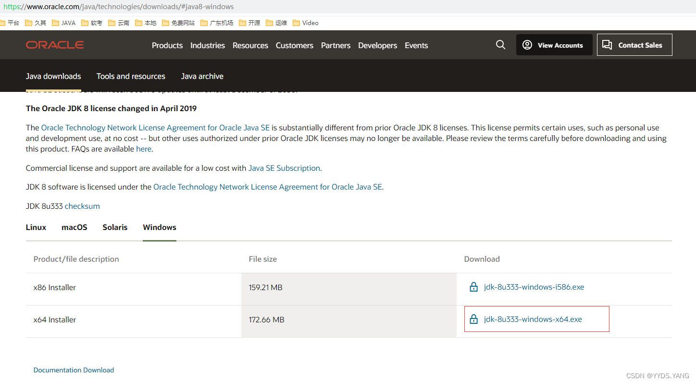Image resolution: width=696 pixels, height=383 pixels.
Task: Open the Products menu
Action: (167, 45)
